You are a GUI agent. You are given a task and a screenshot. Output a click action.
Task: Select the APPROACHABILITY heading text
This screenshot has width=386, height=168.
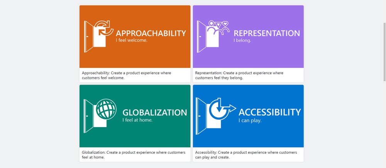151,33
